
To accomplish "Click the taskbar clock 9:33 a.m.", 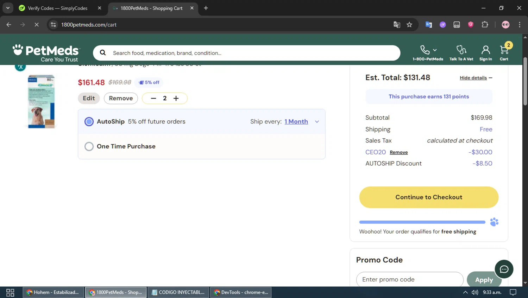I will click(x=492, y=292).
